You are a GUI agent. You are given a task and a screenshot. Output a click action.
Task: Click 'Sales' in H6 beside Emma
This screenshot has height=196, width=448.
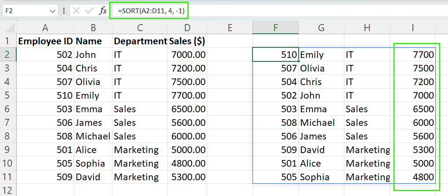click(367, 109)
